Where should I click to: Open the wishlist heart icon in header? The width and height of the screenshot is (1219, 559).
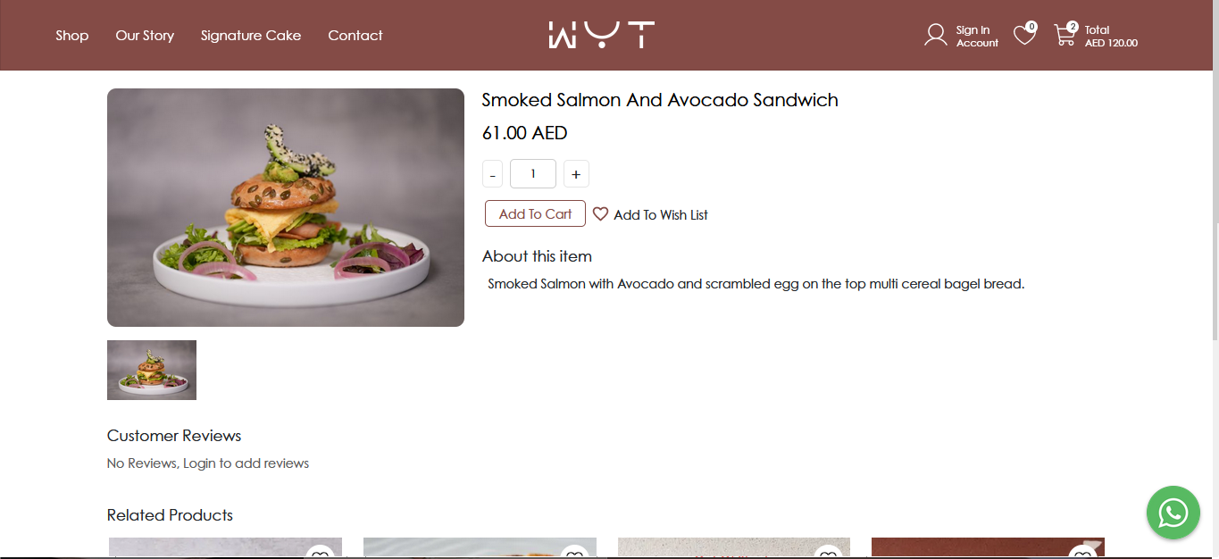click(x=1024, y=35)
